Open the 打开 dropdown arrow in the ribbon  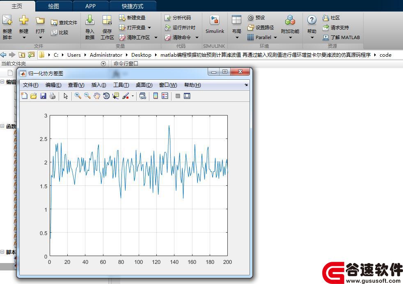coord(40,37)
